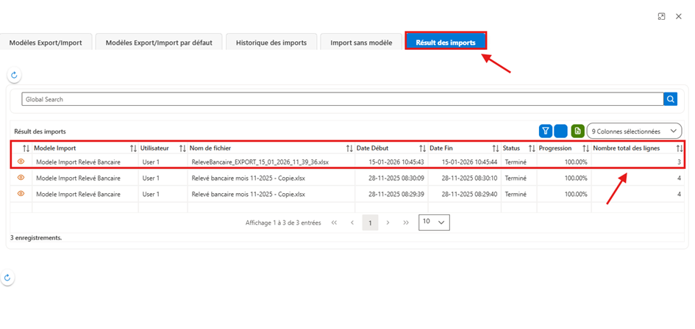Click the 3 enregistrements footer text
Screen dimensions: 695x329
pyautogui.click(x=36, y=238)
